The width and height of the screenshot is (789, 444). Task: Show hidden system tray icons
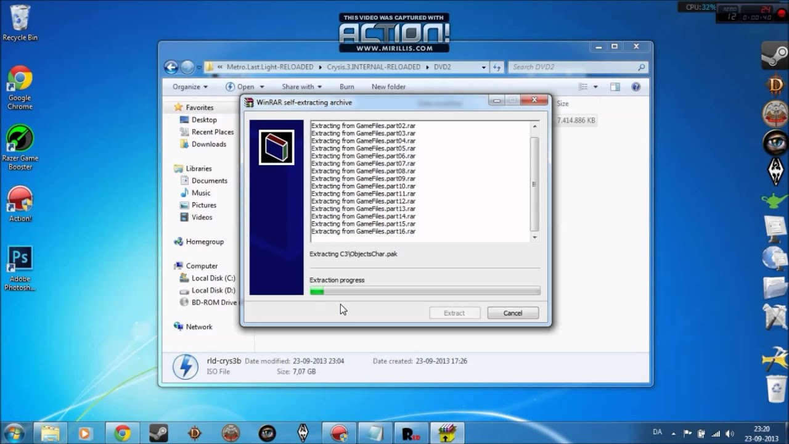tap(674, 433)
